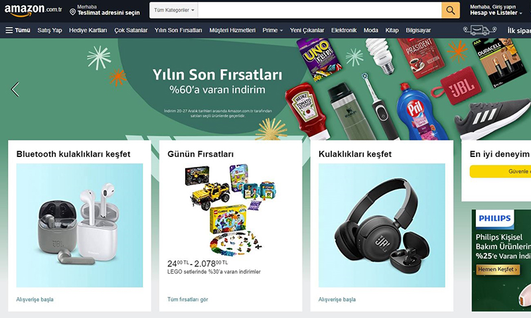Click the delivery location pin icon
This screenshot has width=531, height=318.
[x=72, y=12]
